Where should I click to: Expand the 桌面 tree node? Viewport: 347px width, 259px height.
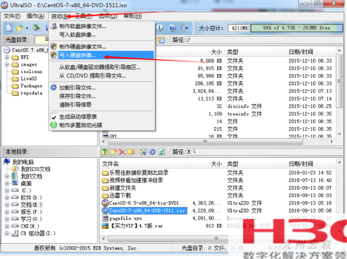(x=7, y=184)
